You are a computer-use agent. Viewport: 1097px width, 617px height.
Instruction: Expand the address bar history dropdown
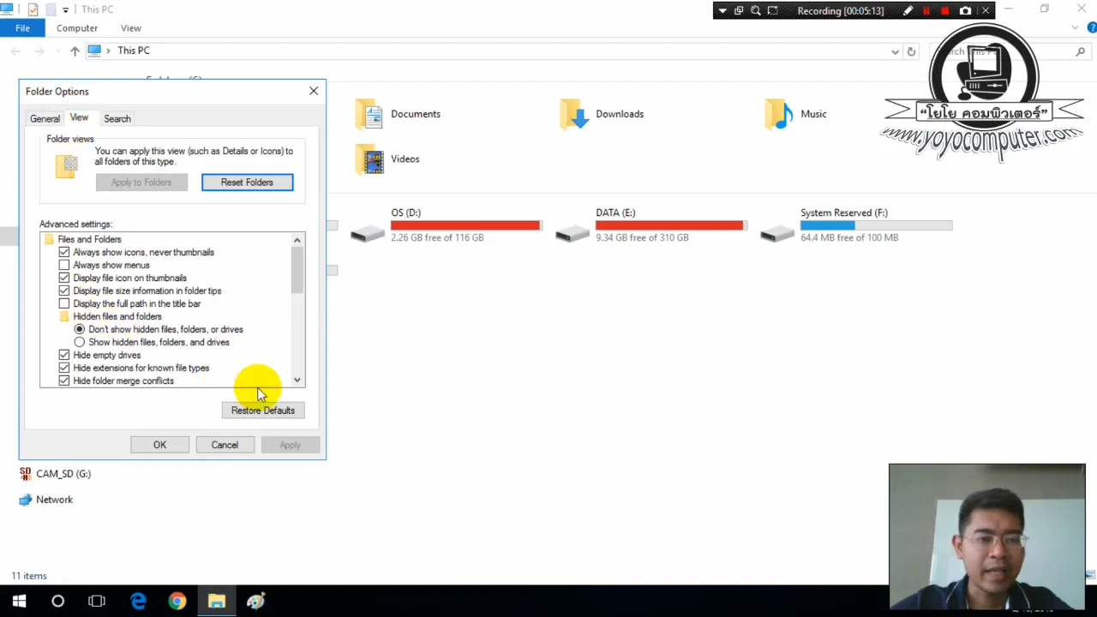pyautogui.click(x=895, y=51)
